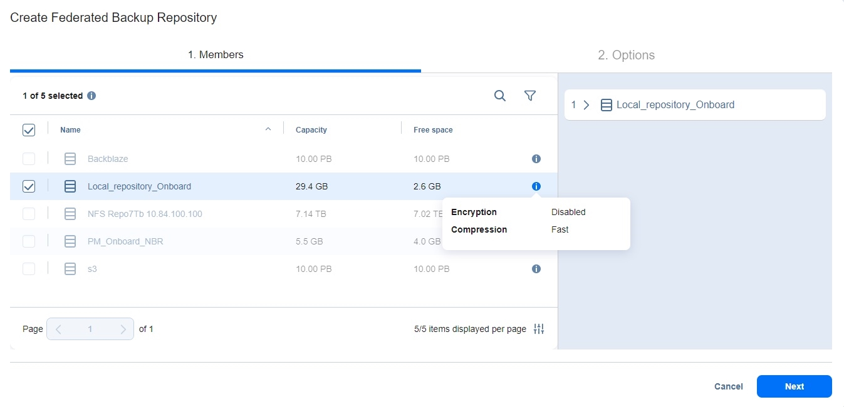This screenshot has width=844, height=407.
Task: Expand Local_repository_Onboard chevron in right panel
Action: click(x=586, y=105)
